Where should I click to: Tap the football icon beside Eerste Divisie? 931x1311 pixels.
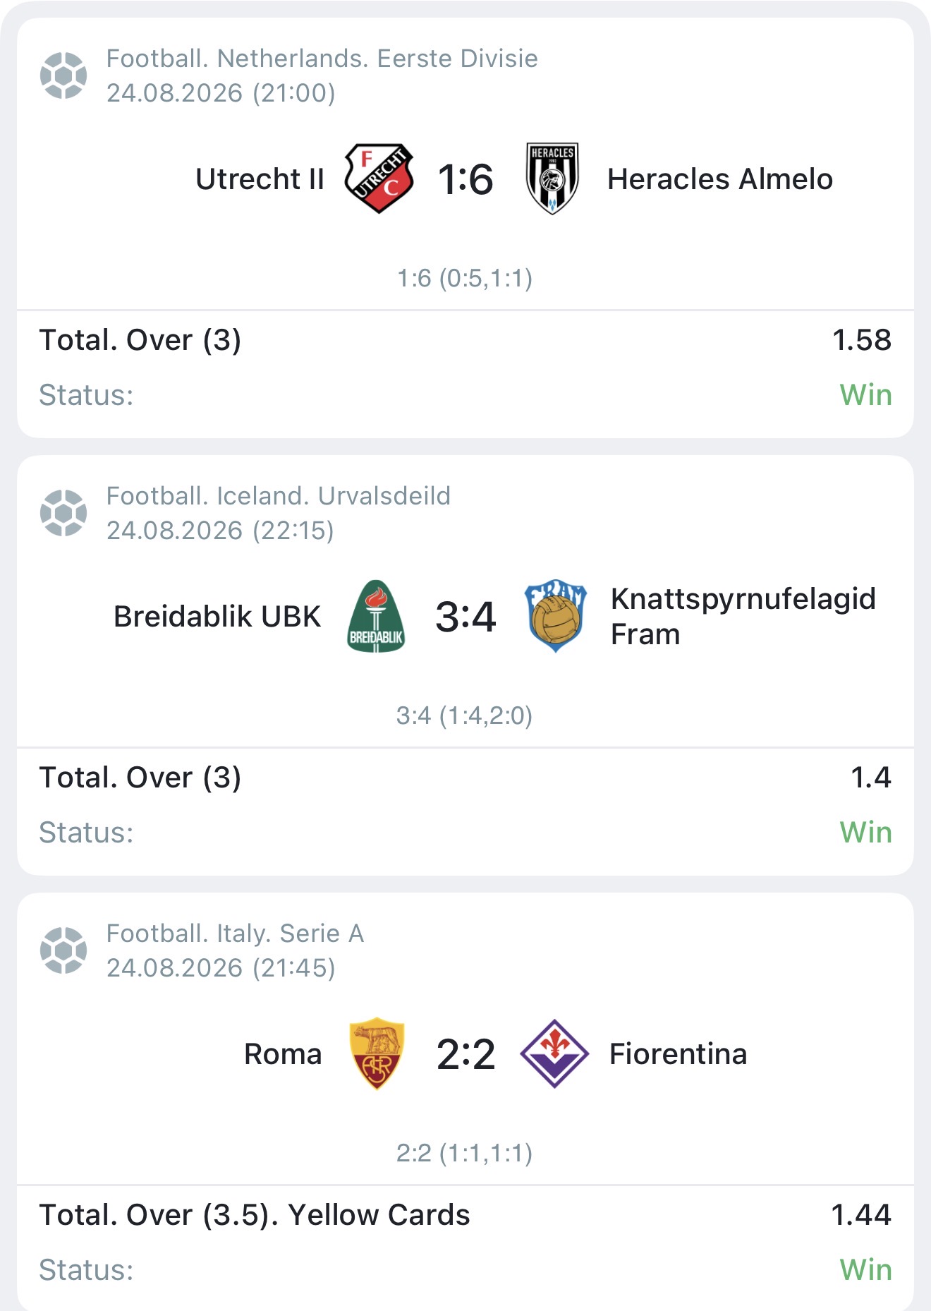tap(63, 75)
